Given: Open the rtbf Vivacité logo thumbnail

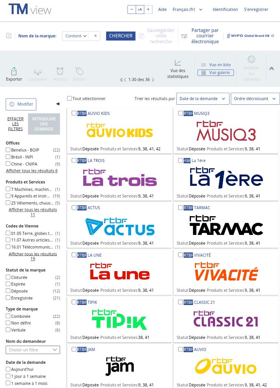Looking at the screenshot, I should pos(226,272).
